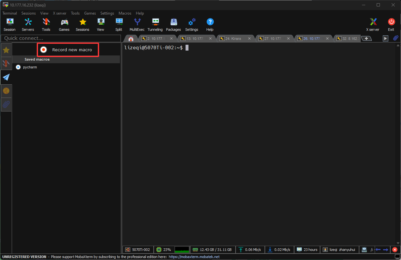Add a new tab with the plus button

(x=367, y=39)
